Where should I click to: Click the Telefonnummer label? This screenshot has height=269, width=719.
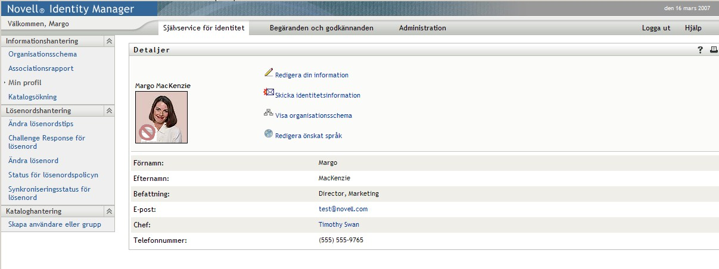pos(160,240)
